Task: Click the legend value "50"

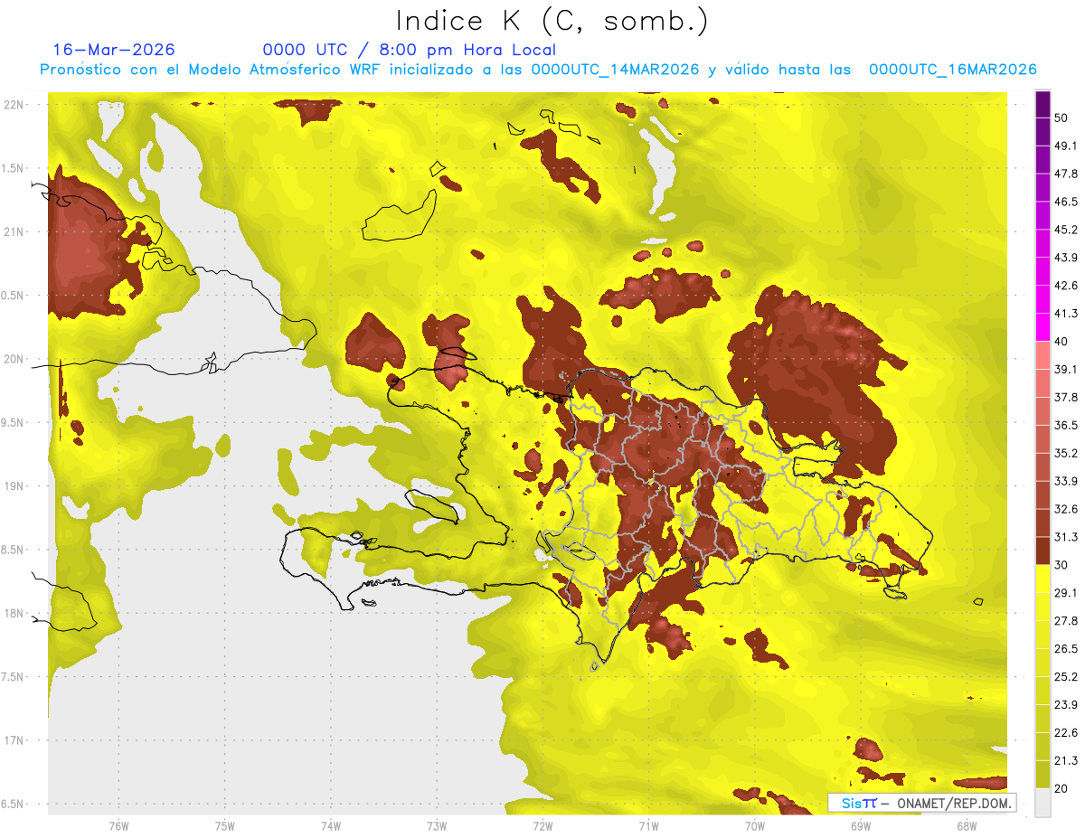Action: coord(1062,118)
